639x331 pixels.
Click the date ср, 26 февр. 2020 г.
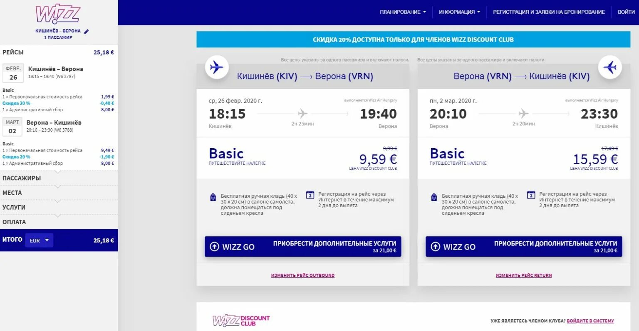235,101
